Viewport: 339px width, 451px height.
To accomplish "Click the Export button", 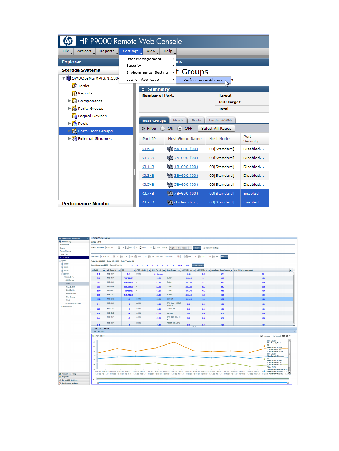I will pos(224,256).
